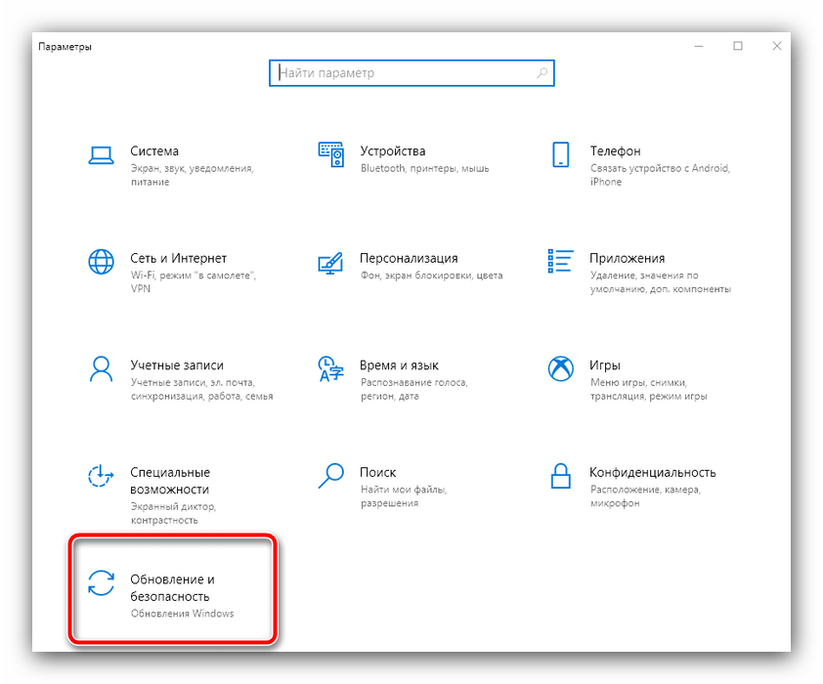The height and width of the screenshot is (684, 823).
Task: Close the Параметры window
Action: tap(777, 46)
